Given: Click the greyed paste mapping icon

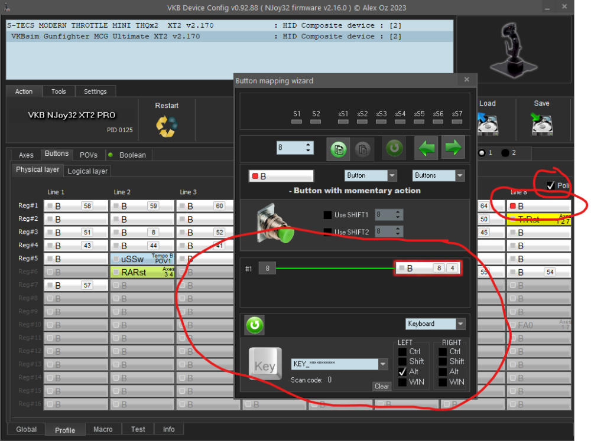Looking at the screenshot, I should pyautogui.click(x=362, y=149).
